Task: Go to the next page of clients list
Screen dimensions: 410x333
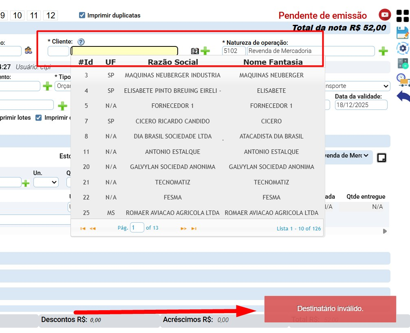Action: 183,228
